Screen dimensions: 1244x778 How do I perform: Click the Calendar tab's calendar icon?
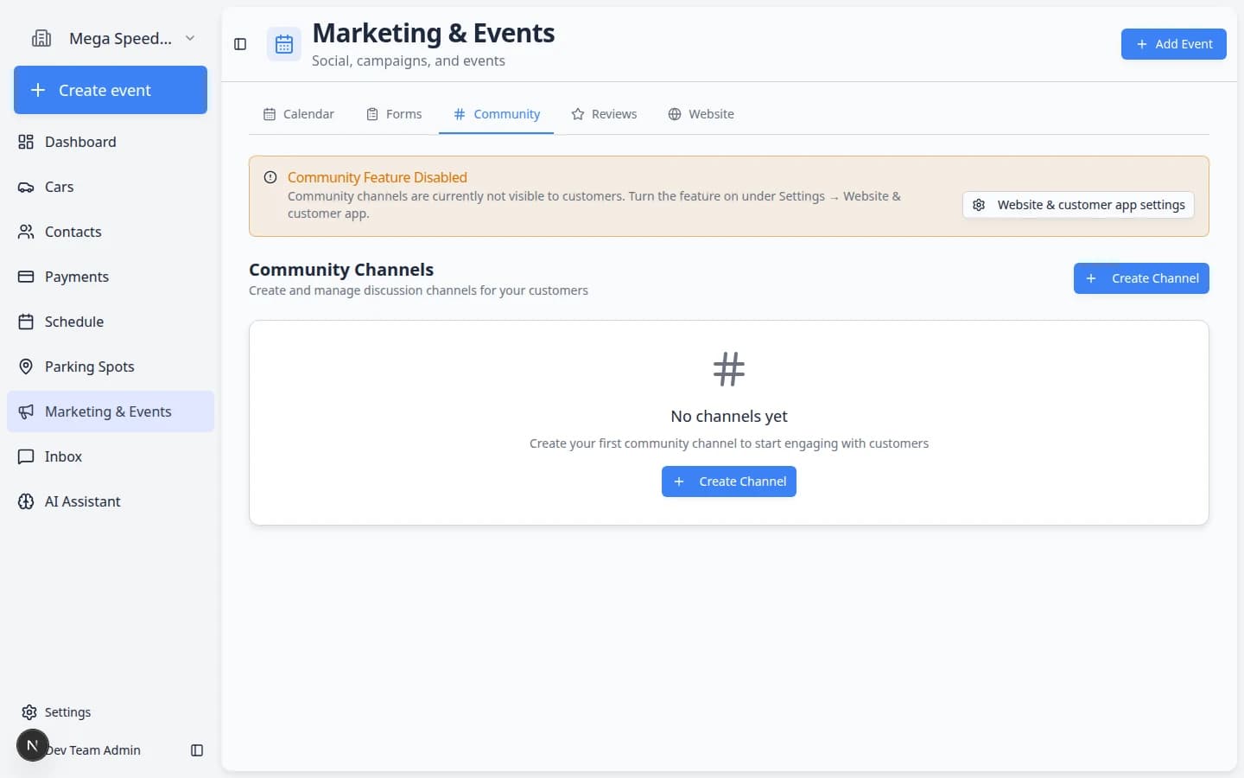click(x=270, y=114)
